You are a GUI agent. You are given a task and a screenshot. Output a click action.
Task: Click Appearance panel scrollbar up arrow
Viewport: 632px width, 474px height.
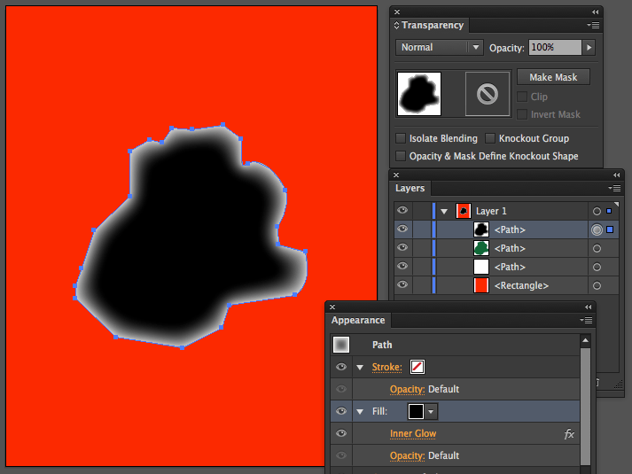coord(585,341)
